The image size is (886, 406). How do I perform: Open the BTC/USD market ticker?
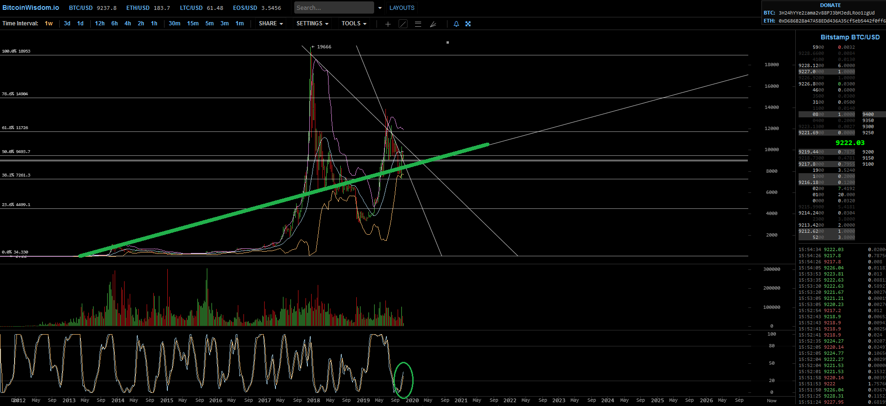(93, 8)
